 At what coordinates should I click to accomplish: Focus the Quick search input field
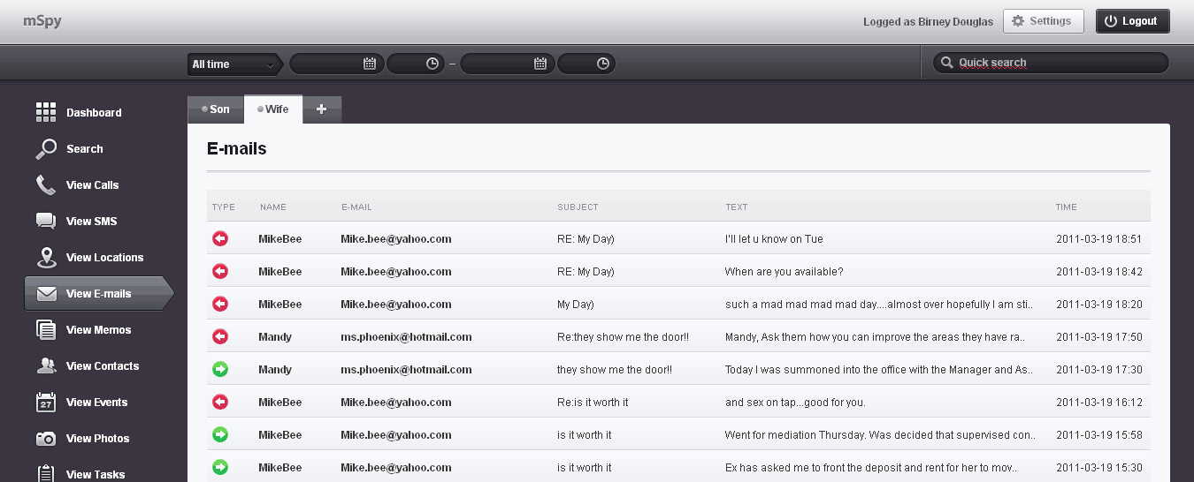[x=1051, y=63]
